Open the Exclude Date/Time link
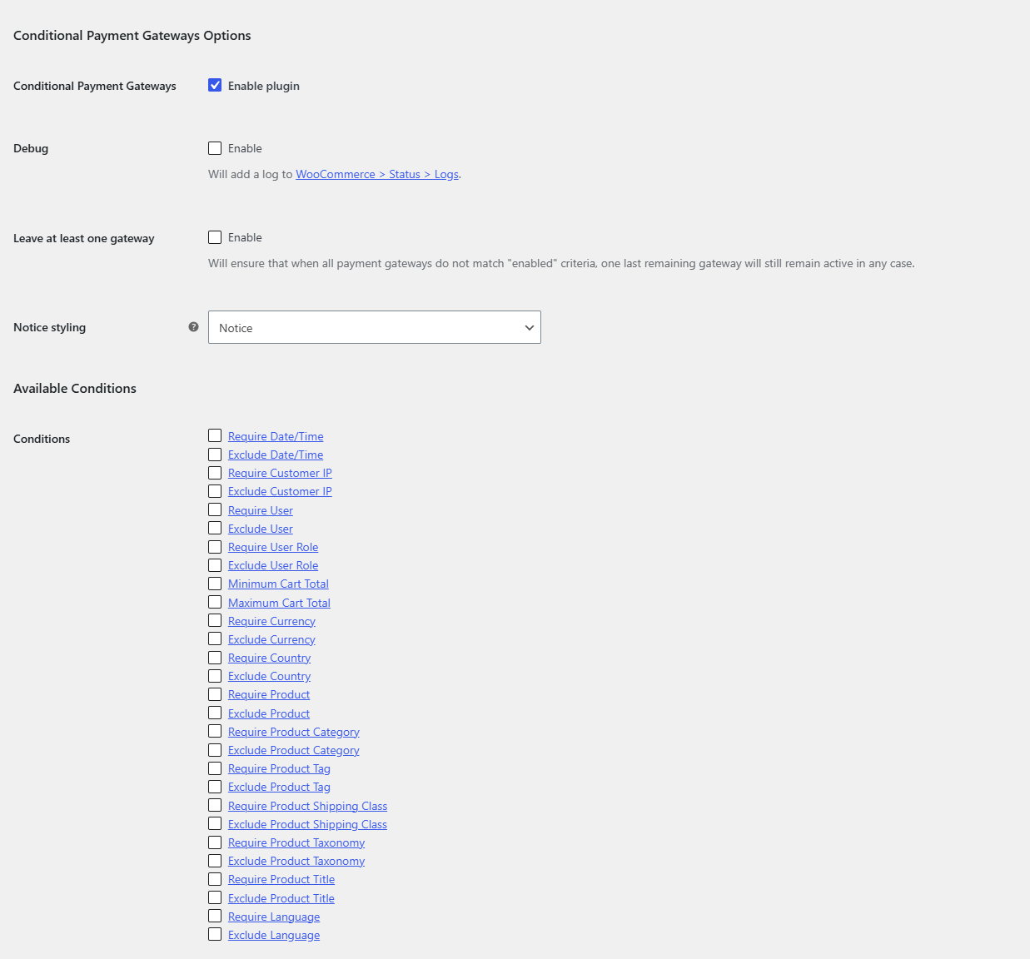Image resolution: width=1030 pixels, height=959 pixels. 276,455
